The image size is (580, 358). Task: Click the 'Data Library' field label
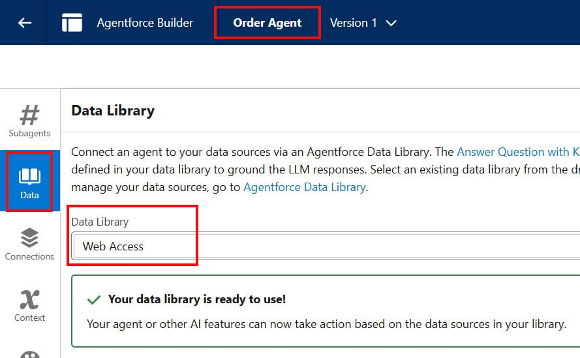click(x=100, y=222)
